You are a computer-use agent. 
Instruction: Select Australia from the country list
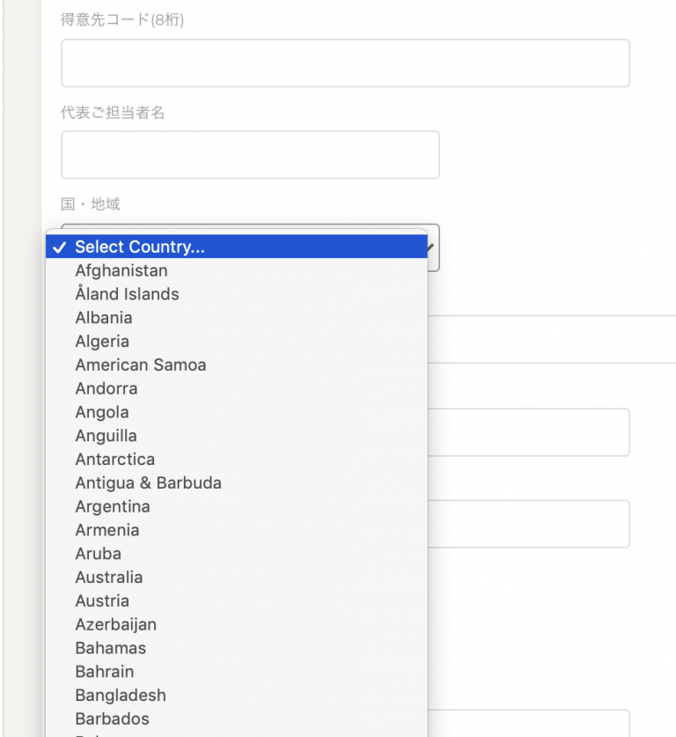pyautogui.click(x=108, y=577)
